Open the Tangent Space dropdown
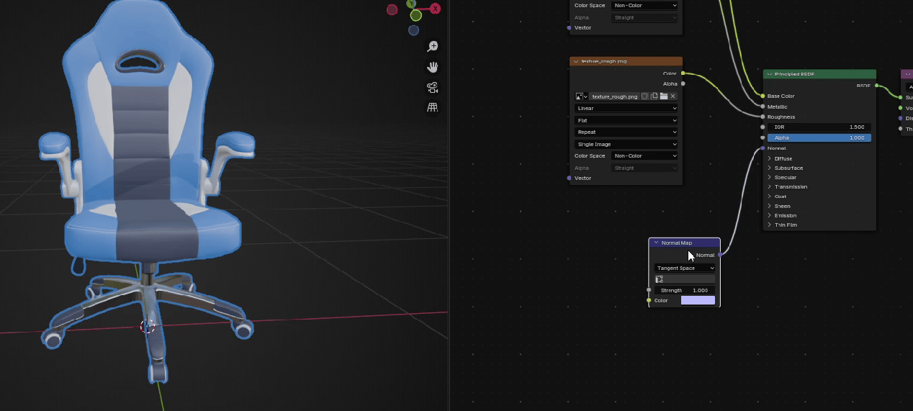Screen dimensions: 913x411 (685, 268)
